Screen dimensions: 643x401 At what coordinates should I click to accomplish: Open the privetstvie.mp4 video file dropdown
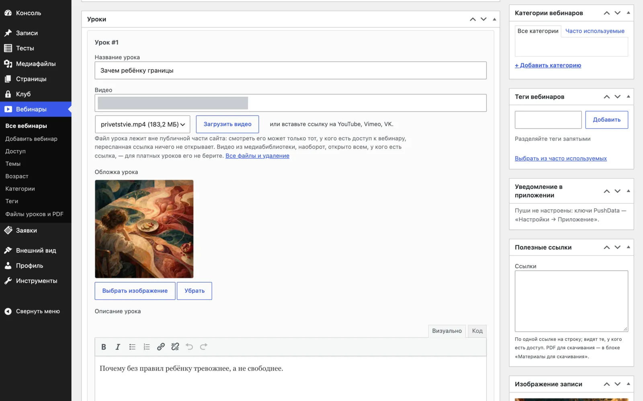tap(143, 124)
